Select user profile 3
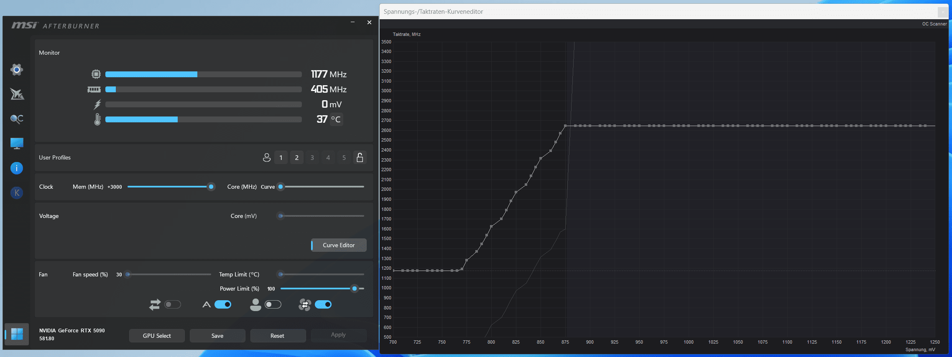This screenshot has width=952, height=357. pyautogui.click(x=312, y=157)
